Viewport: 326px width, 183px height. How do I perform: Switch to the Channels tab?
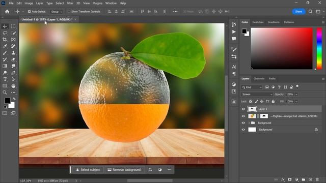click(259, 79)
